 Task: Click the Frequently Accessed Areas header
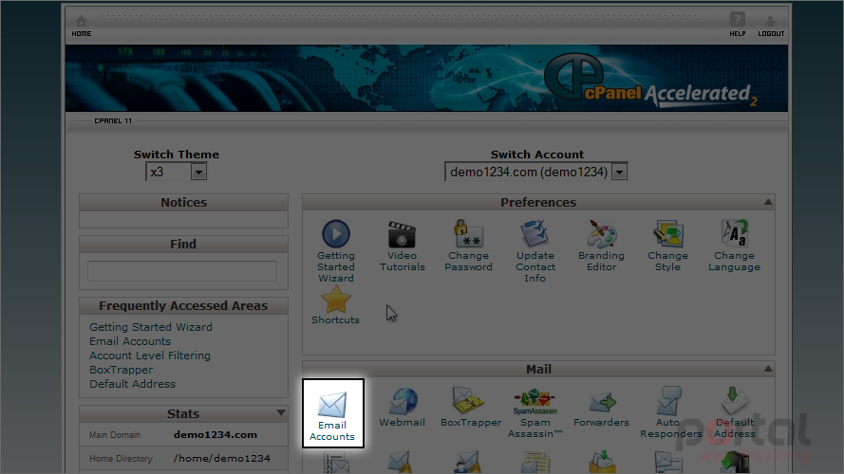183,306
